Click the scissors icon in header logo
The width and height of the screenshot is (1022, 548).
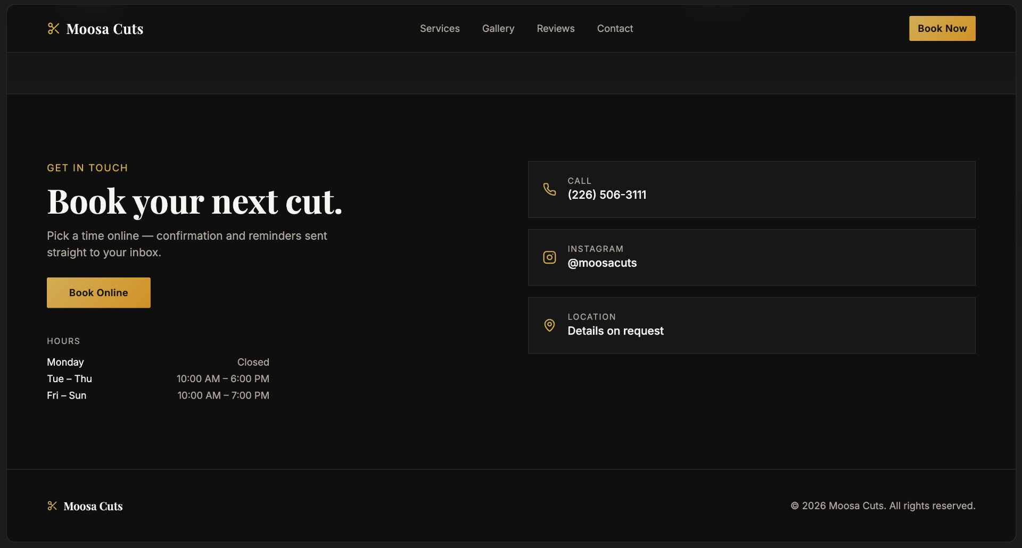(53, 29)
